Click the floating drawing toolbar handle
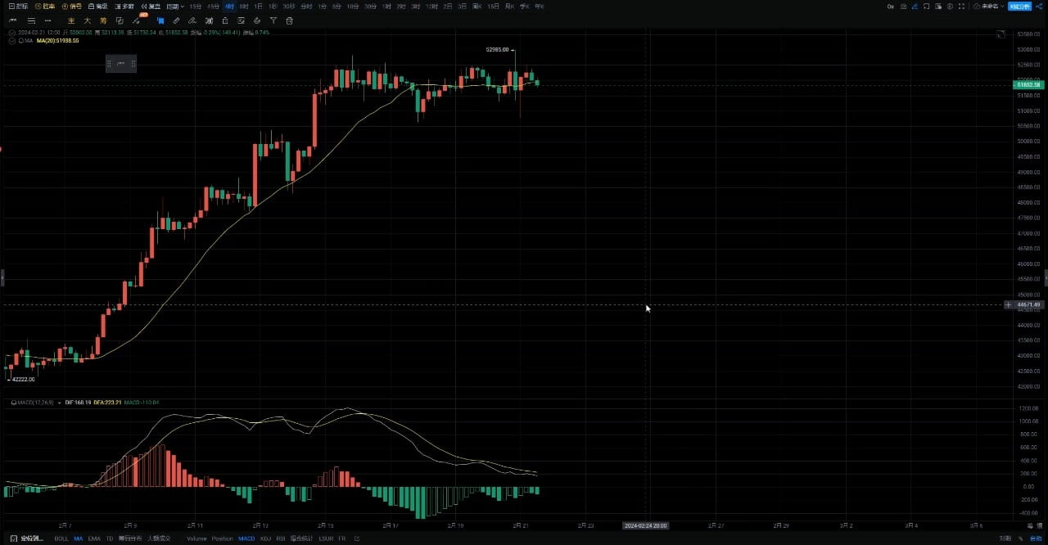This screenshot has height=545, width=1048. pyautogui.click(x=110, y=64)
